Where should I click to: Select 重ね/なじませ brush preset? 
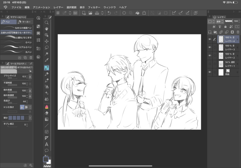point(16,37)
